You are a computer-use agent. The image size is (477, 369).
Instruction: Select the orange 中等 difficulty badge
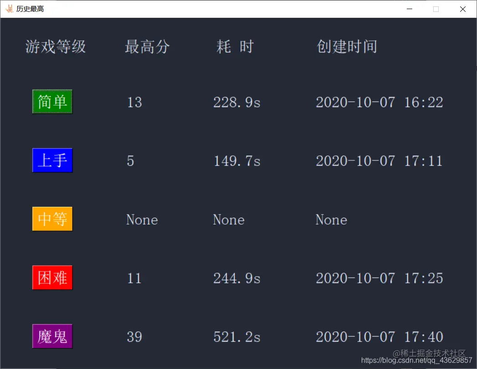(52, 219)
